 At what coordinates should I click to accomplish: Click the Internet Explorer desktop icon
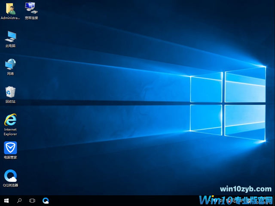coord(10,120)
